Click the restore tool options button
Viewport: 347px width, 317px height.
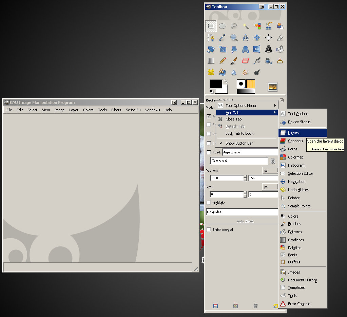235,306
